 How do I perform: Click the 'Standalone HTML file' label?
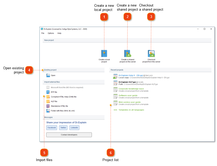coord(59,106)
